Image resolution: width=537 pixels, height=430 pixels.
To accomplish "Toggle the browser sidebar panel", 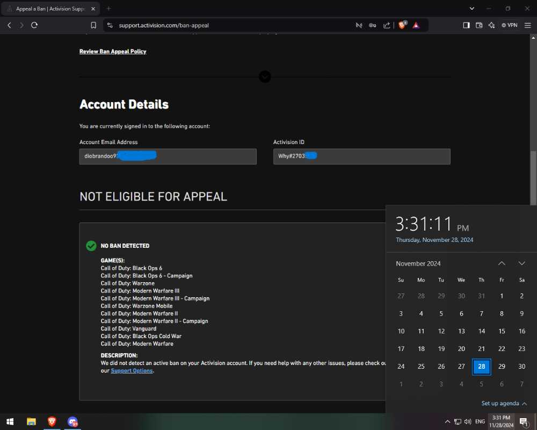I will click(466, 25).
